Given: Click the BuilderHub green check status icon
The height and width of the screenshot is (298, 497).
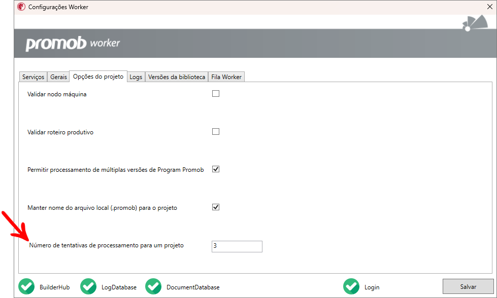Looking at the screenshot, I should click(x=26, y=286).
